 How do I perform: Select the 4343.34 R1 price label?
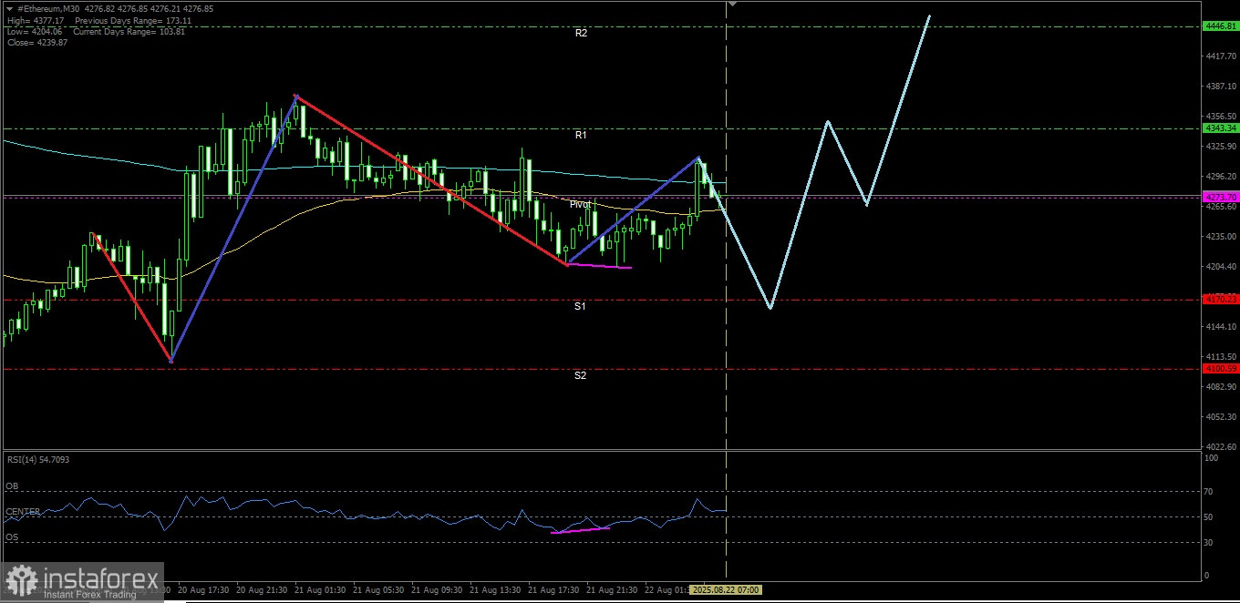tap(1220, 128)
